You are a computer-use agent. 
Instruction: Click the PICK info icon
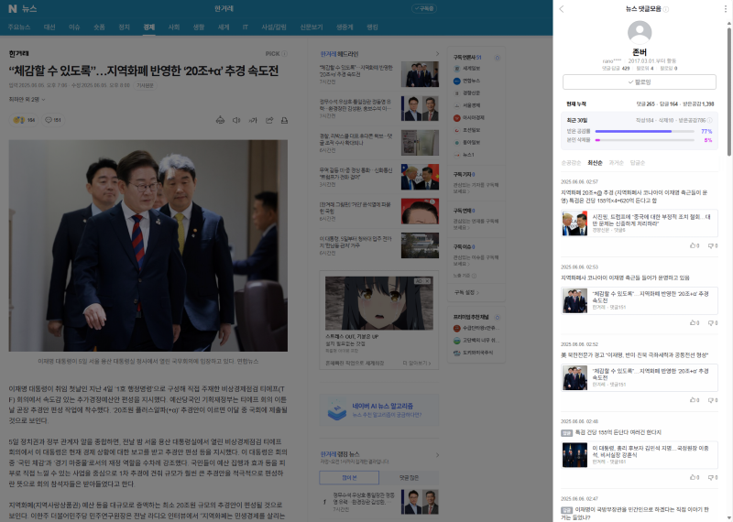coord(284,54)
